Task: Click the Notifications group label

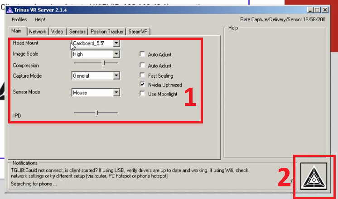Action: (25, 163)
